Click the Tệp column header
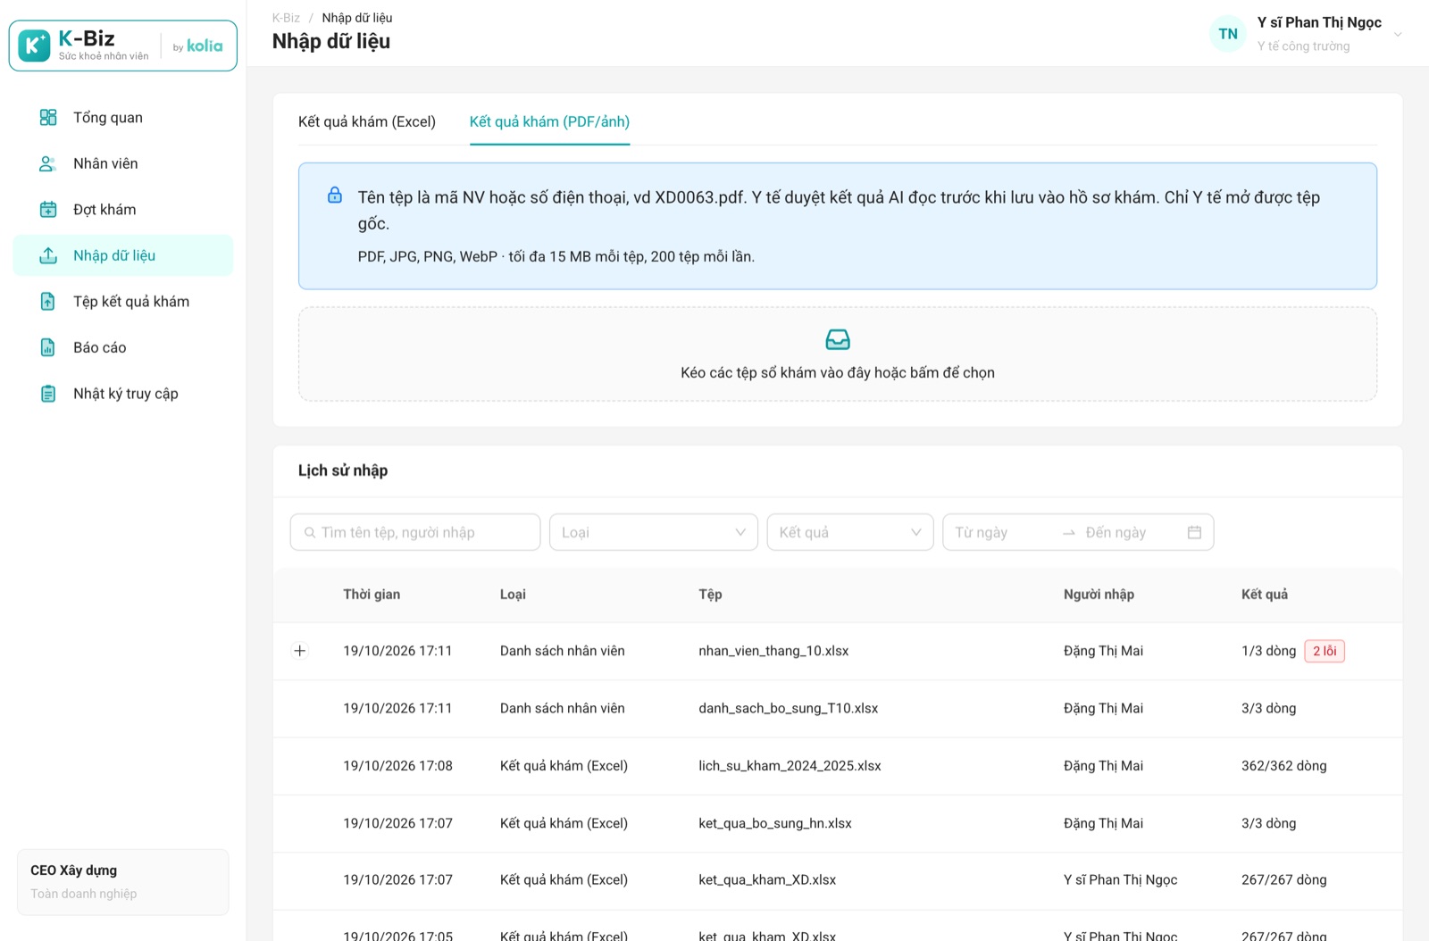Image resolution: width=1429 pixels, height=941 pixels. click(710, 595)
